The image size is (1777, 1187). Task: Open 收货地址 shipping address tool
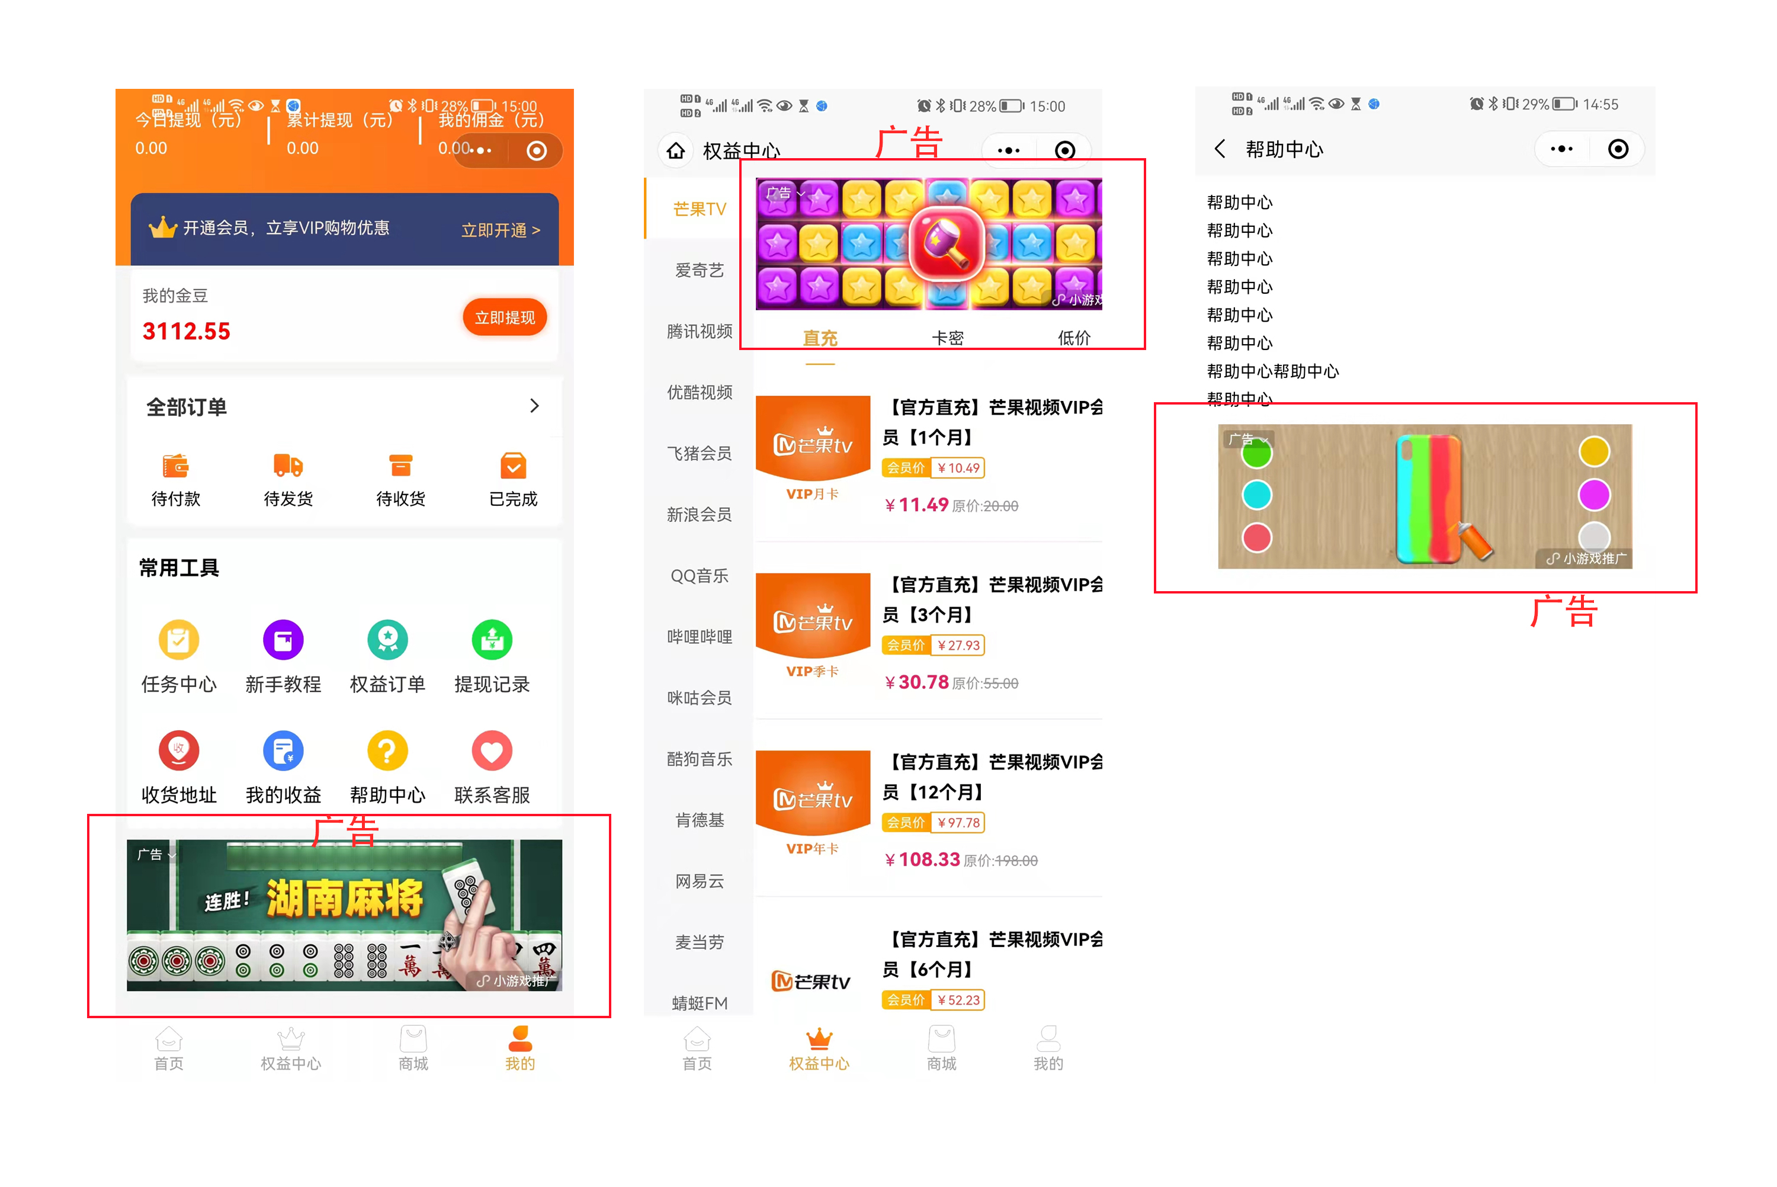[179, 767]
